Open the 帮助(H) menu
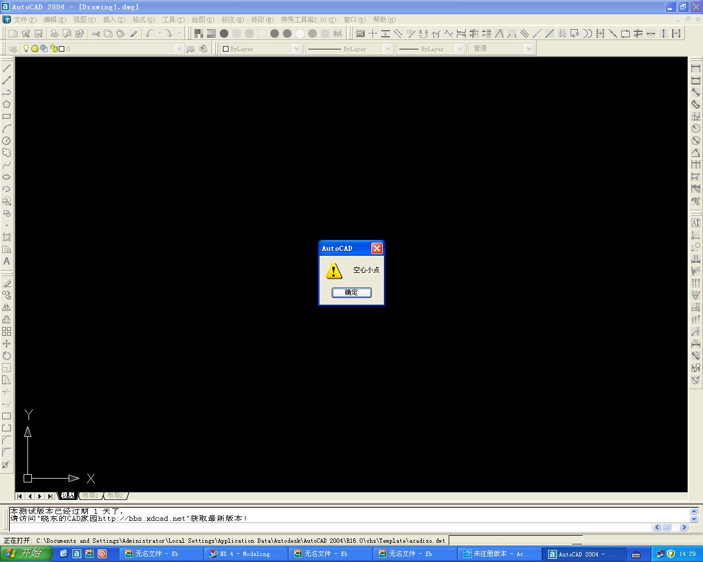This screenshot has width=703, height=562. coord(384,20)
